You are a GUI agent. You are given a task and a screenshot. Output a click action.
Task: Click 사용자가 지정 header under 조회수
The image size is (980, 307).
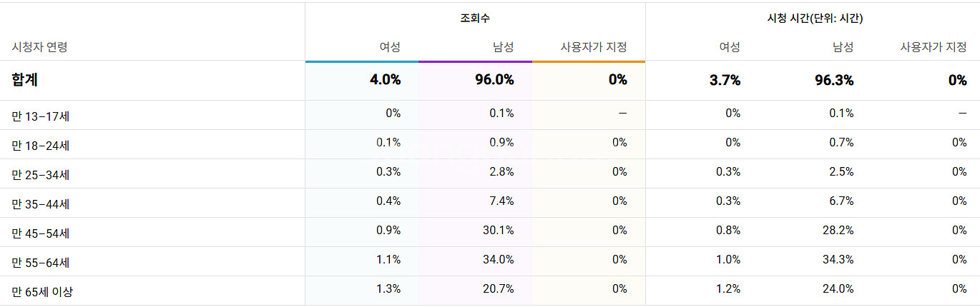click(x=594, y=48)
